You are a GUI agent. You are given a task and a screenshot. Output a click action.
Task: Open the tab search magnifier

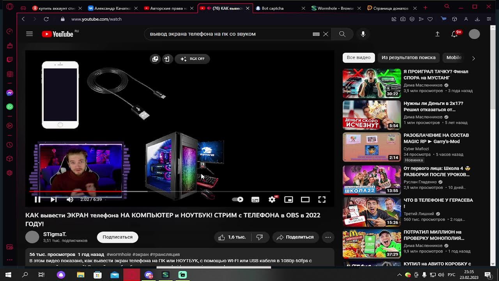[447, 7]
